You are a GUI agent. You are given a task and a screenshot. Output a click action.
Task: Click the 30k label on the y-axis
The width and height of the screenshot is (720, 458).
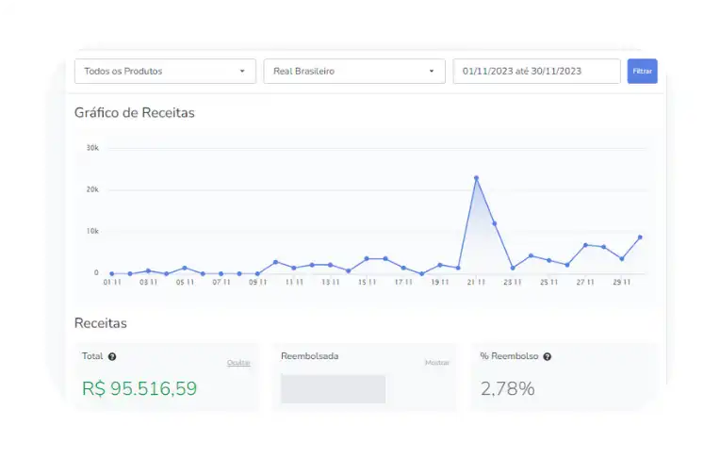tap(92, 148)
